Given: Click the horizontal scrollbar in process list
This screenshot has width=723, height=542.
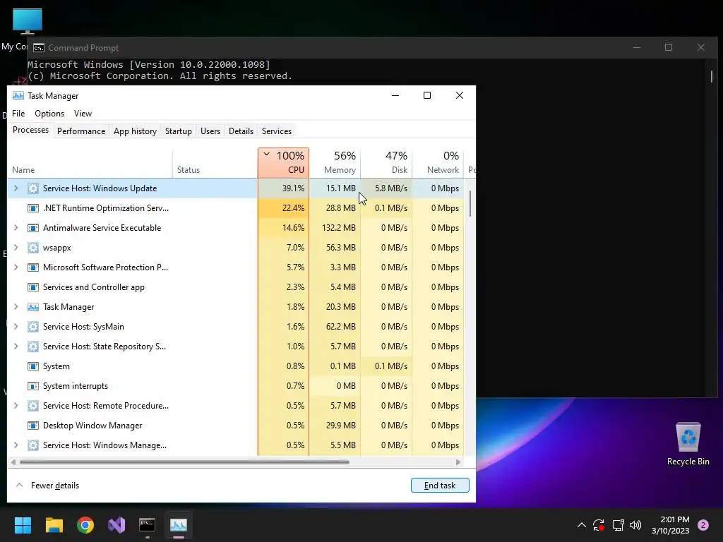Looking at the screenshot, I should click(x=184, y=462).
